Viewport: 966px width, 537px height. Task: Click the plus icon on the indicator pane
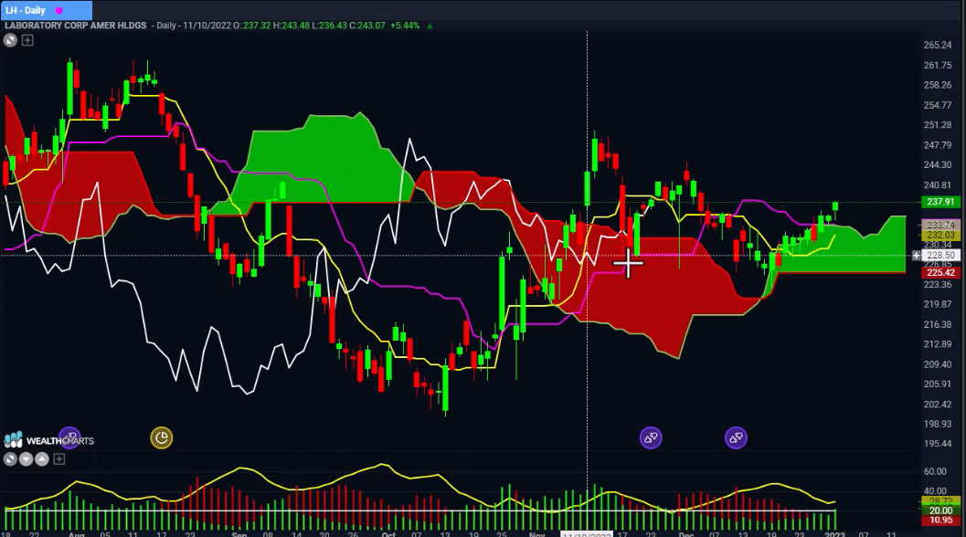(x=59, y=458)
